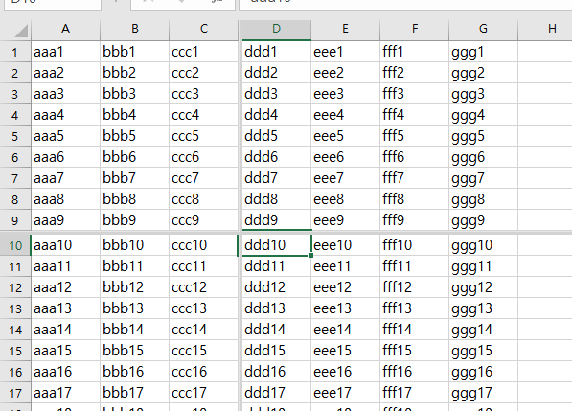Select column A header
572x411 pixels.
coord(65,29)
